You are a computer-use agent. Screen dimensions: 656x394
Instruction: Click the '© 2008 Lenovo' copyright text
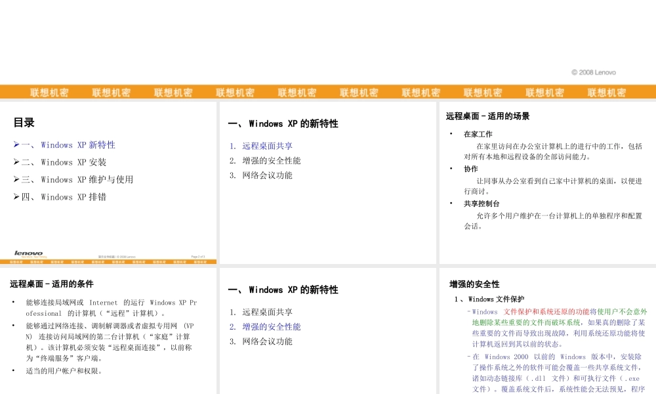tap(594, 72)
